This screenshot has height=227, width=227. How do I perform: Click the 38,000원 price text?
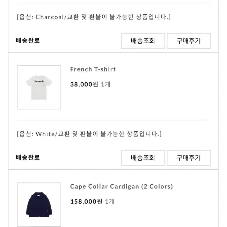point(84,84)
